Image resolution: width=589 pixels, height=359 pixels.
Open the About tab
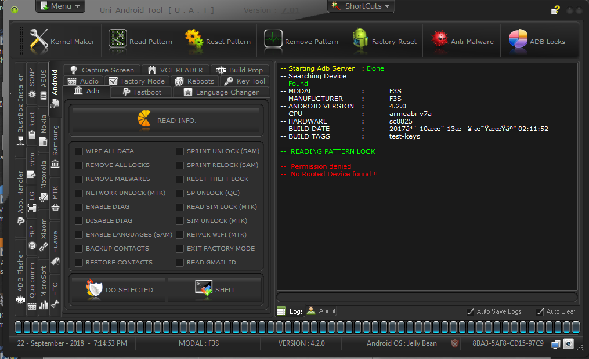[x=321, y=310]
